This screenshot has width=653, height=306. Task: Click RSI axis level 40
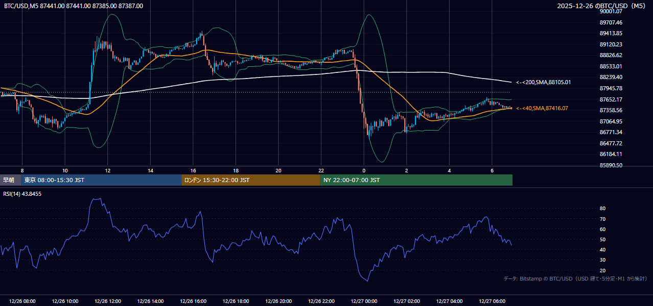(602, 249)
